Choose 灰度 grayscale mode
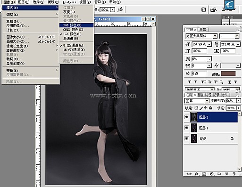242x187 pixels. [76, 12]
